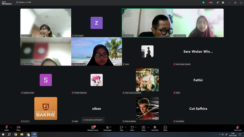244x137 pixels.
Task: Click the Universitas Bakrie logo avatar
Action: [46, 108]
